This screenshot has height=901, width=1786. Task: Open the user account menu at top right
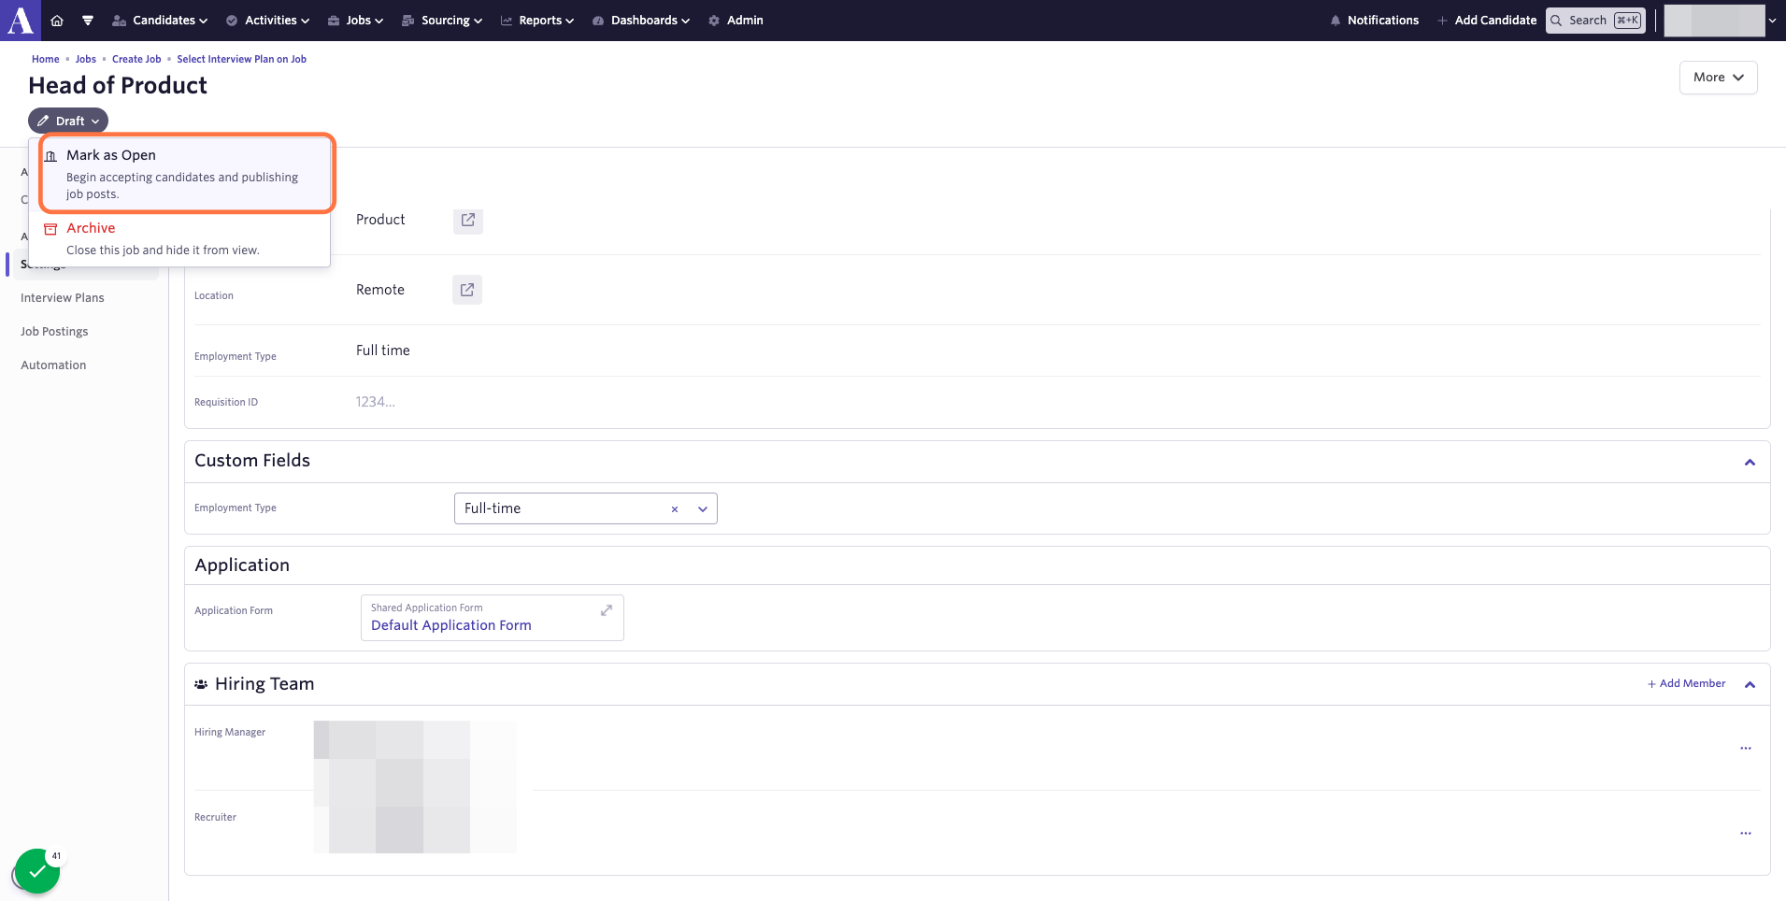pos(1720,21)
